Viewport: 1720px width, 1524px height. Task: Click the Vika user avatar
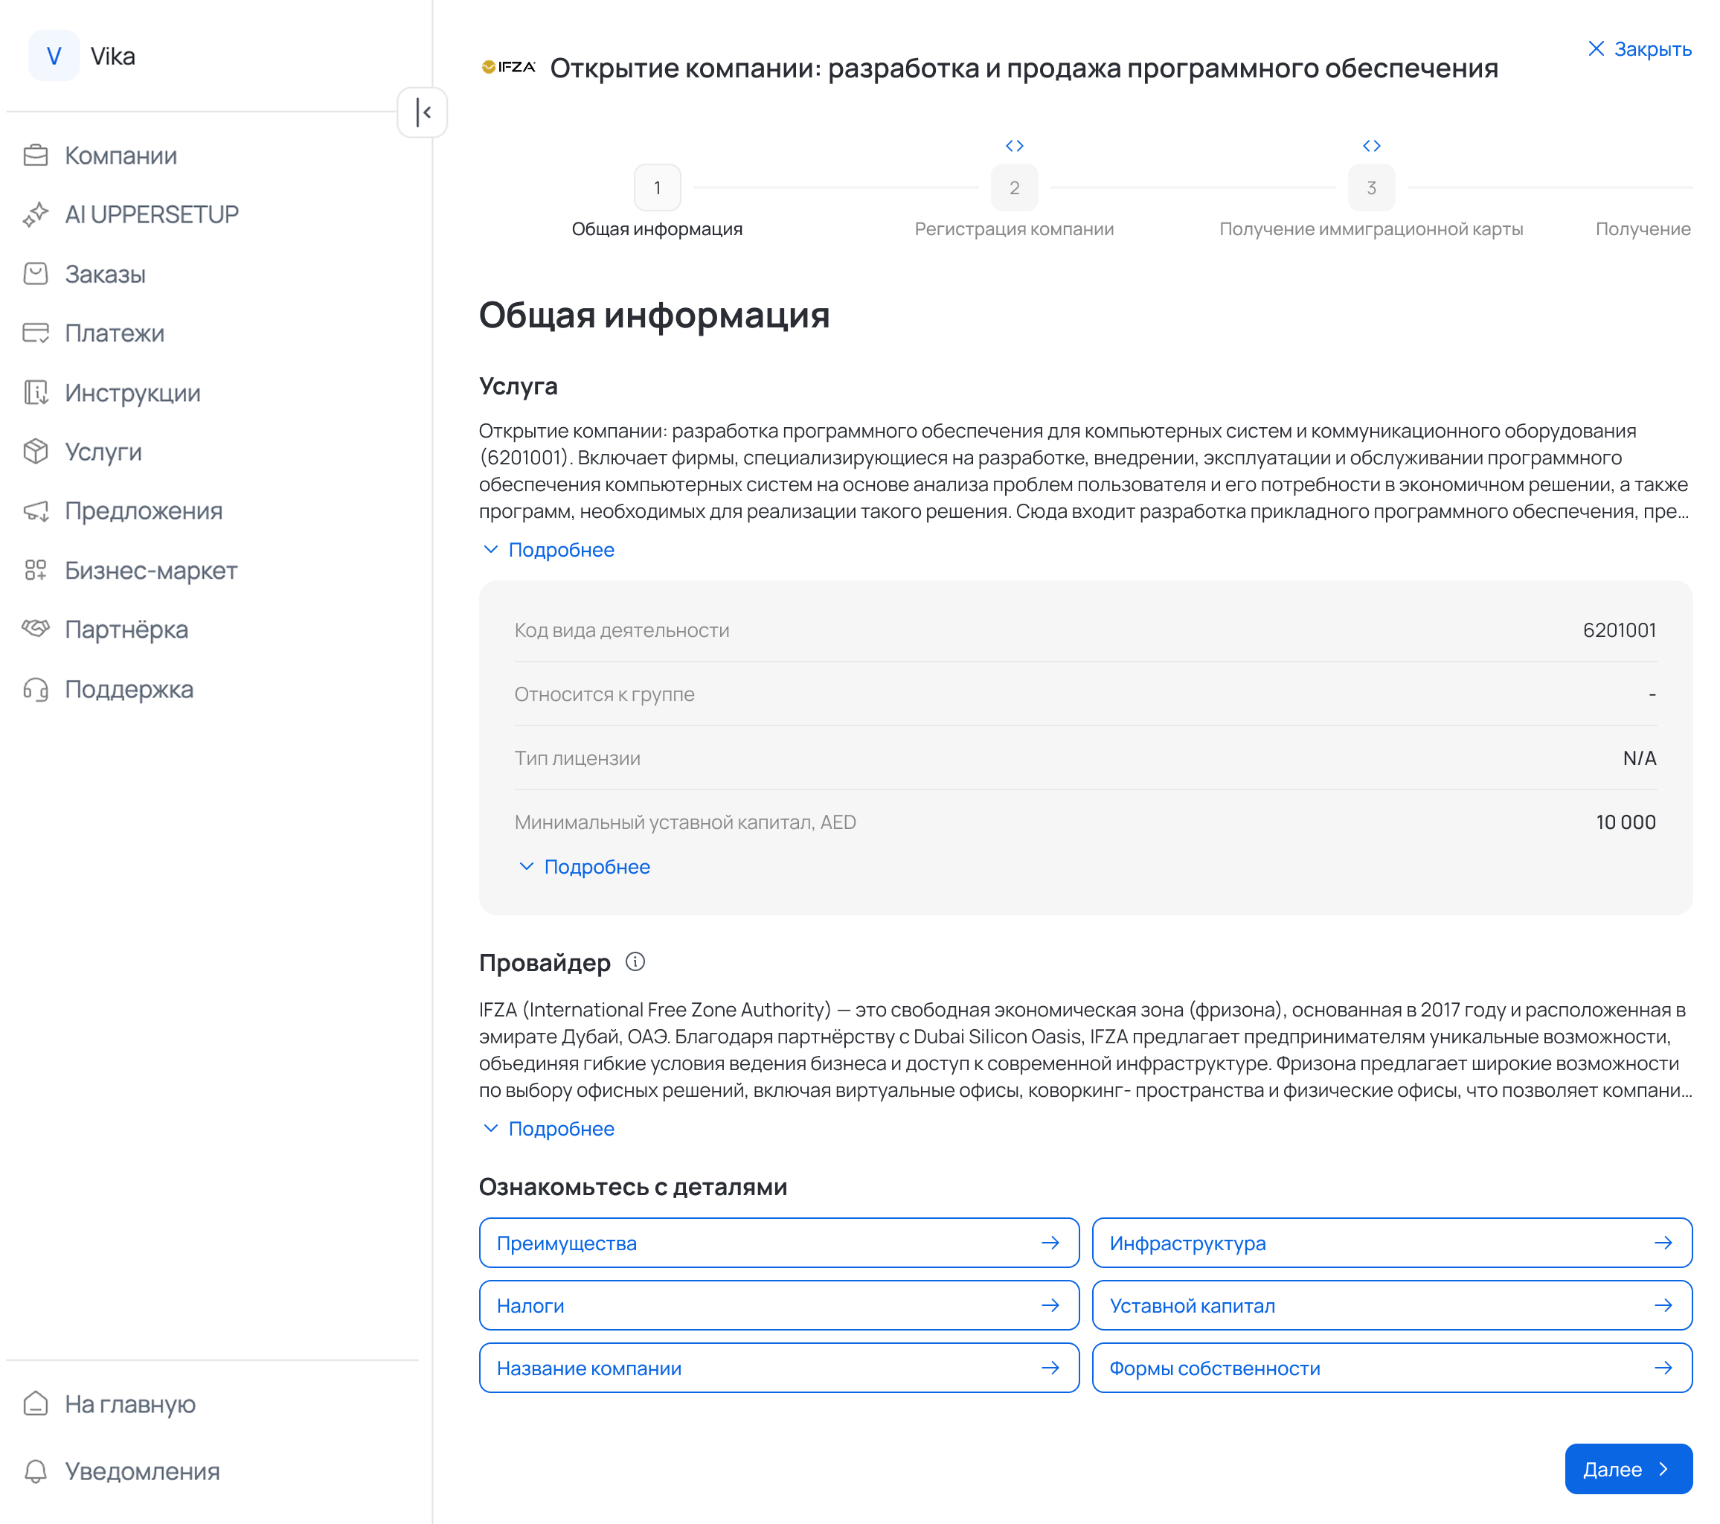pyautogui.click(x=54, y=56)
